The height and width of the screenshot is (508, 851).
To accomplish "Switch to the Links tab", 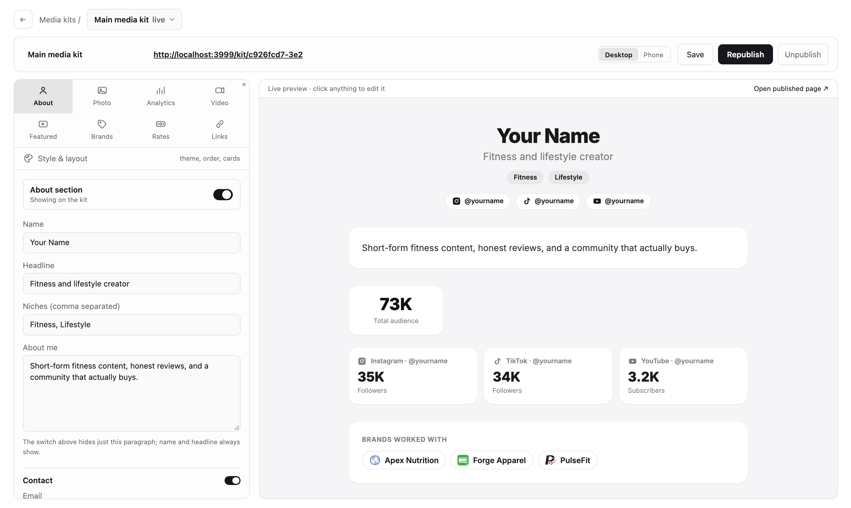I will click(220, 130).
